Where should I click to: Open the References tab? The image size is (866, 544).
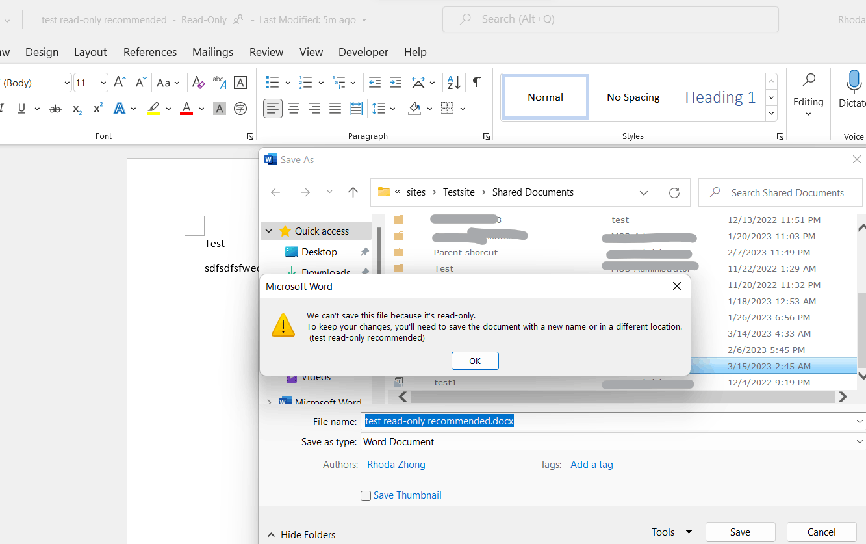click(x=150, y=52)
